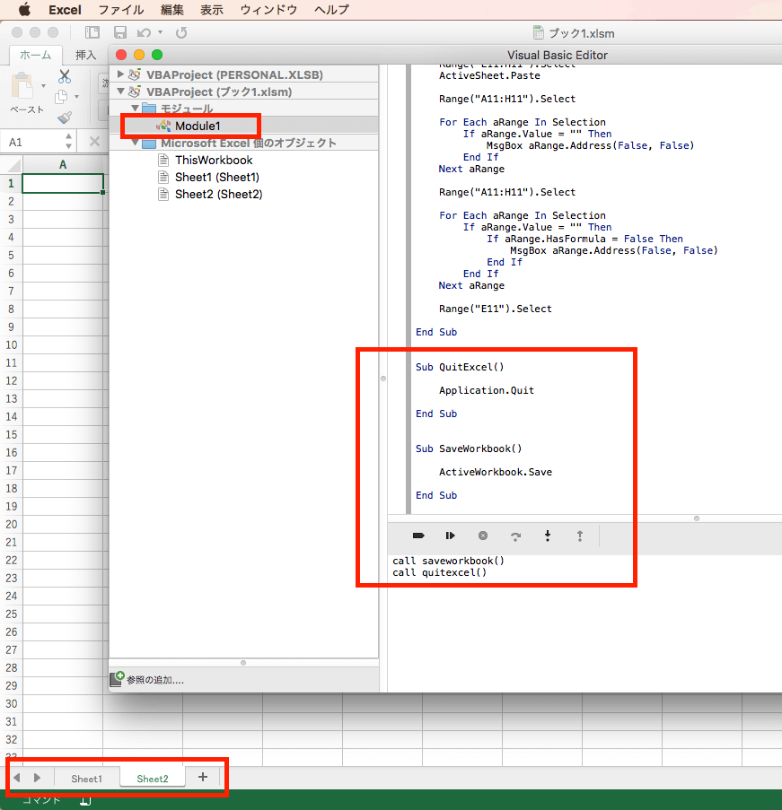Select Sheet1 (Sheet1) in project tree
This screenshot has width=782, height=810.
click(216, 178)
